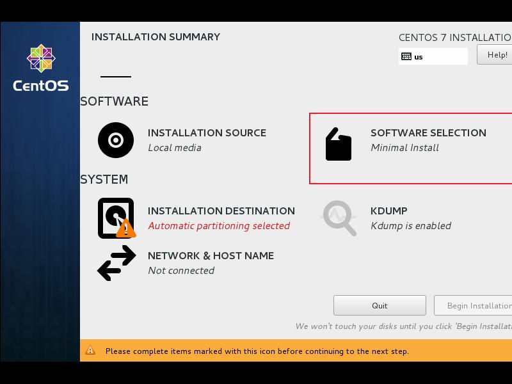
Task: Click the keyboard layout icon next to 'us'
Action: pos(406,56)
